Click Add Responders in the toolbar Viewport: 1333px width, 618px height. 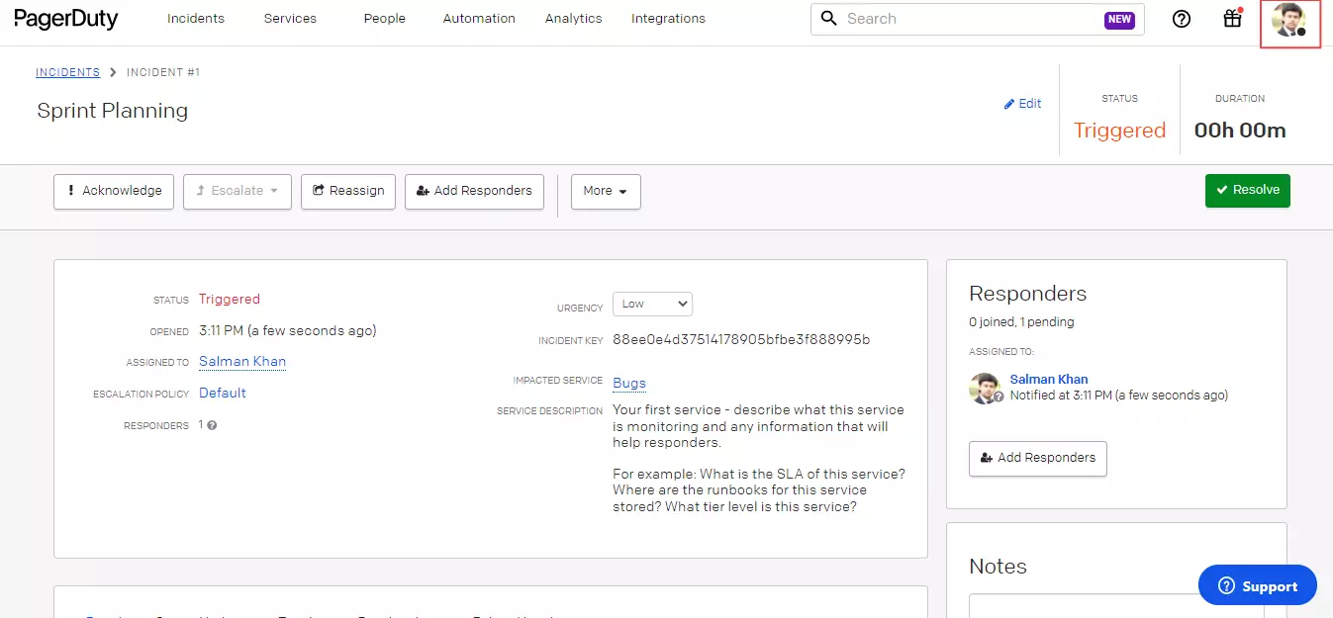click(474, 191)
